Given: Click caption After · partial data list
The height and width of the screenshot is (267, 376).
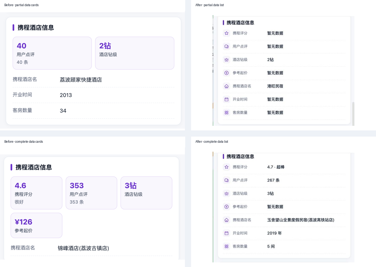Looking at the screenshot, I should (210, 5).
